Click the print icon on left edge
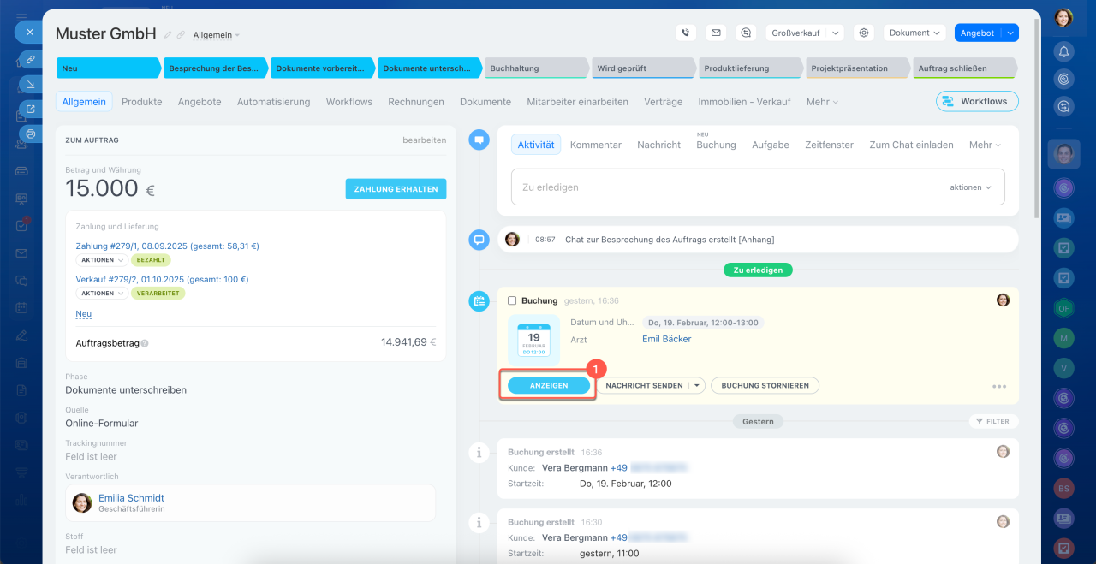Image resolution: width=1096 pixels, height=564 pixels. 31,134
